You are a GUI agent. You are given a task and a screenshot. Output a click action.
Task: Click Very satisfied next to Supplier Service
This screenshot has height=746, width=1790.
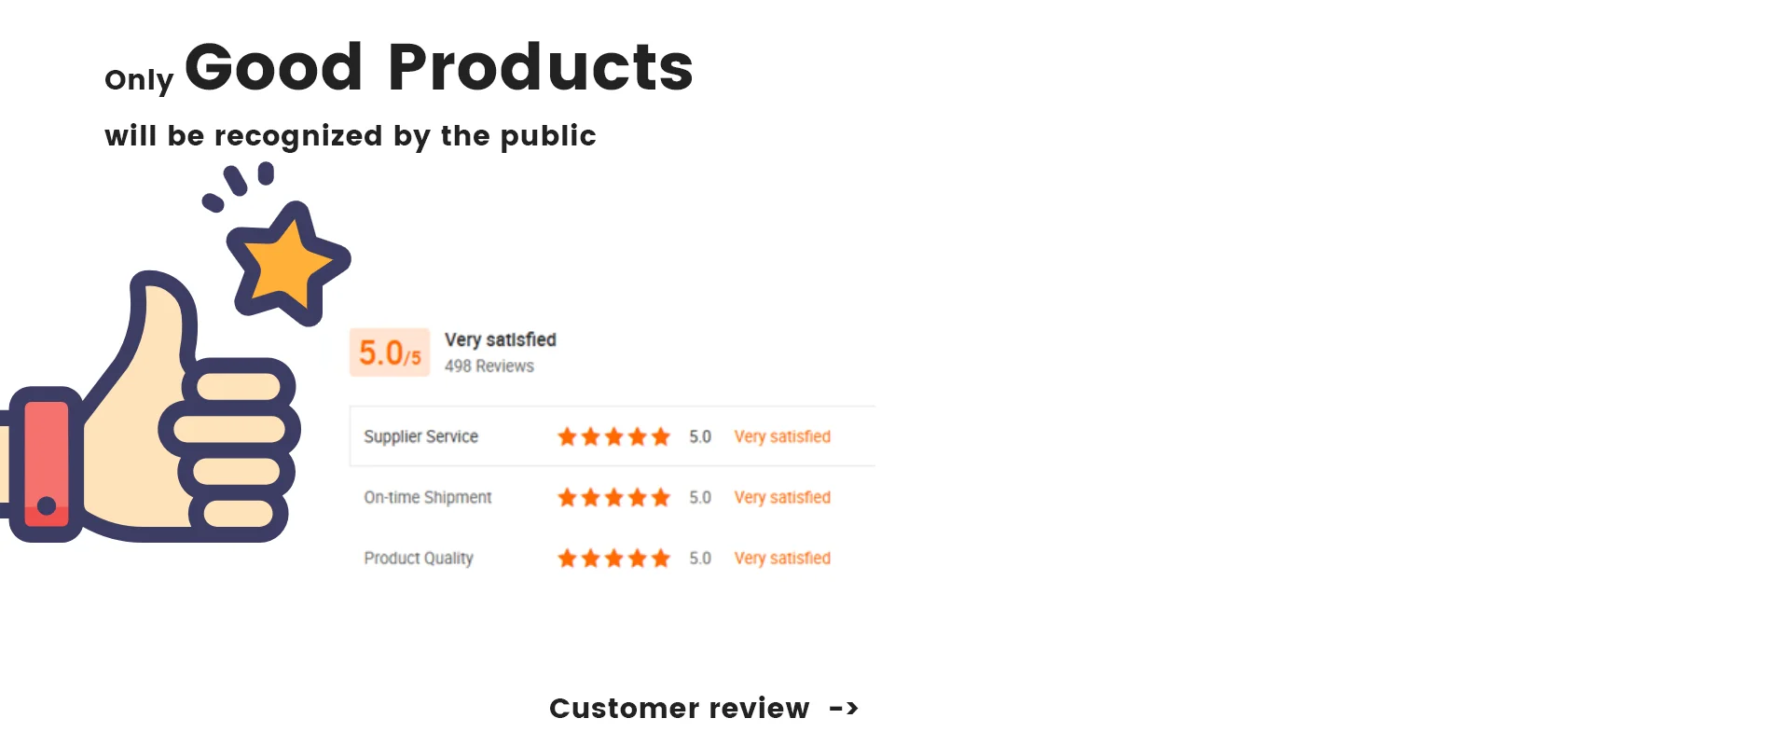coord(782,436)
